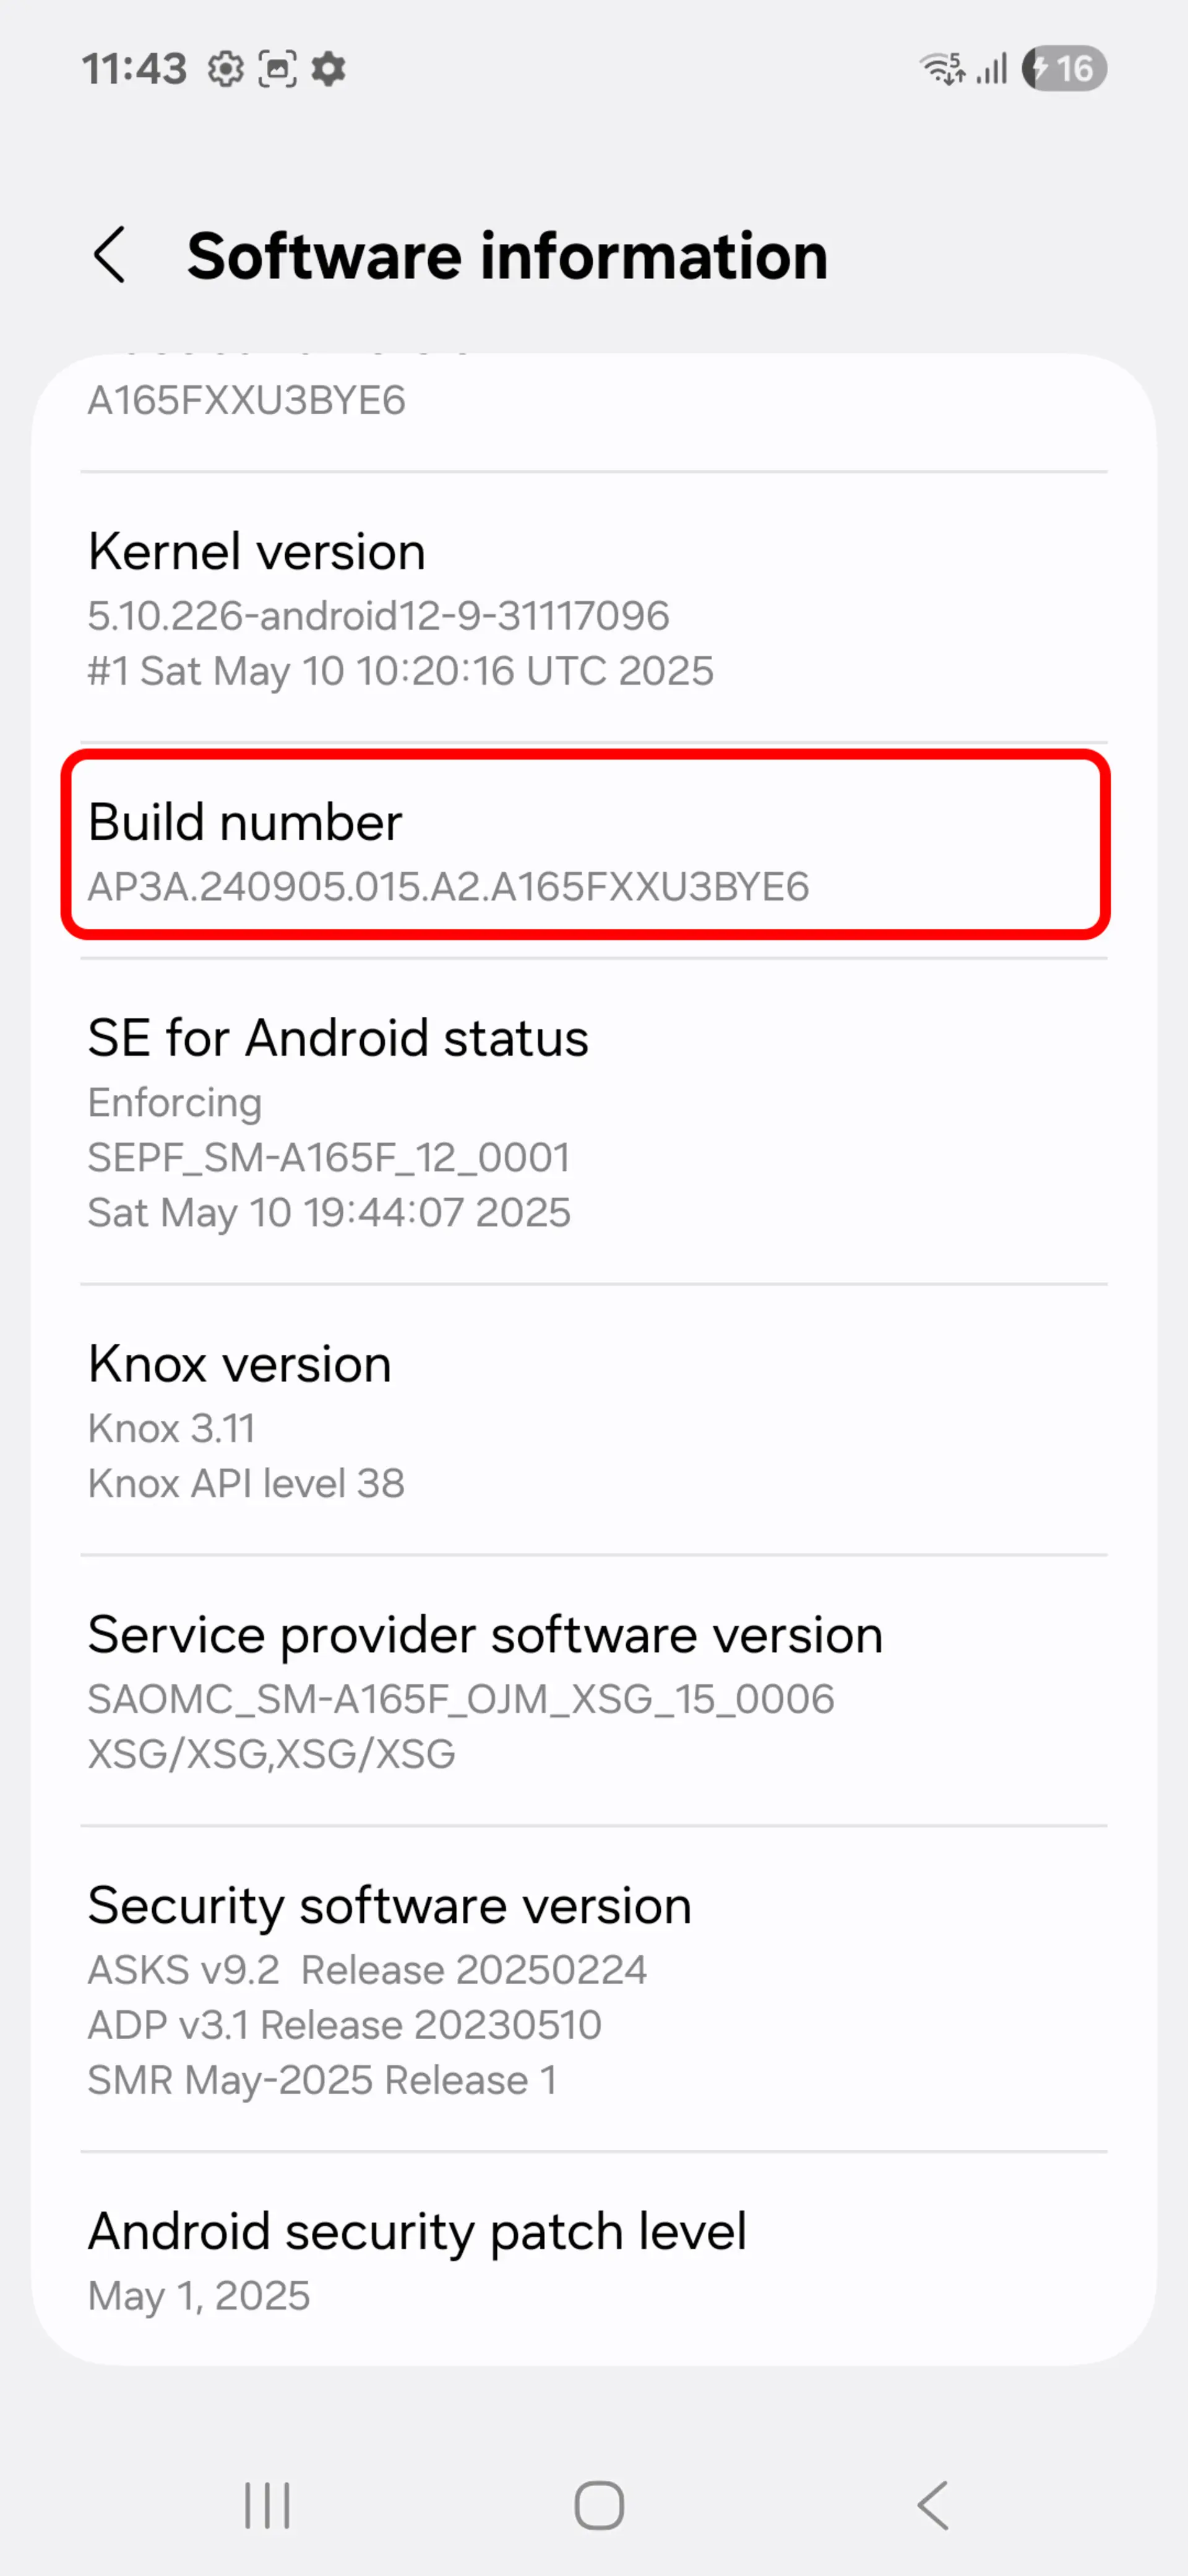Viewport: 1188px width, 2576px height.
Task: Tap the battery charging indicator
Action: pos(1063,69)
